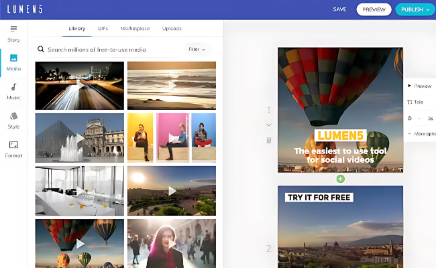
Task: Expand the Publish button dropdown
Action: click(x=428, y=10)
